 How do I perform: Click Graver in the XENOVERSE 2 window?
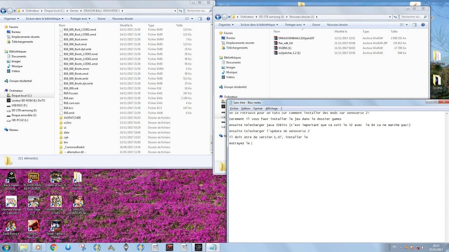click(x=101, y=19)
